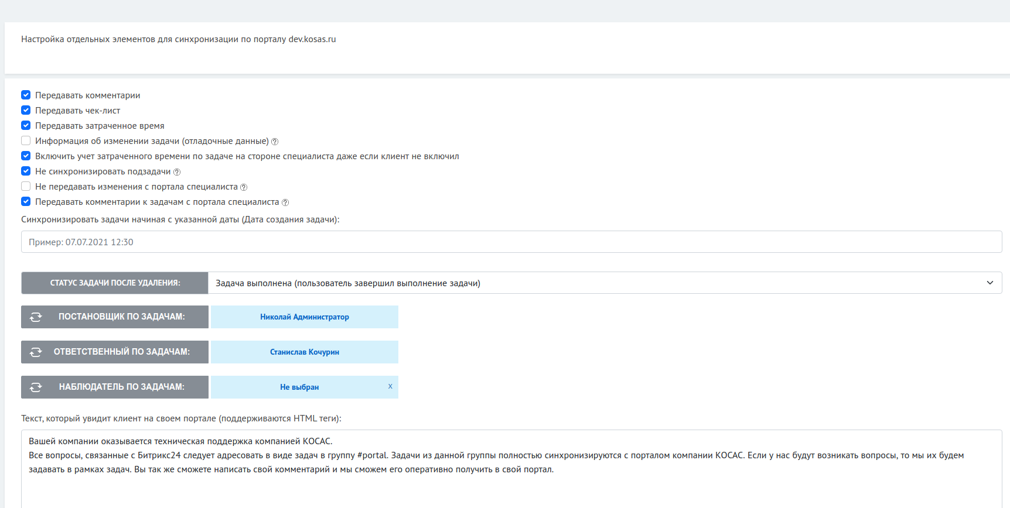Check Не передавать изменения с портала специалиста
This screenshot has height=508, width=1010.
tap(26, 186)
